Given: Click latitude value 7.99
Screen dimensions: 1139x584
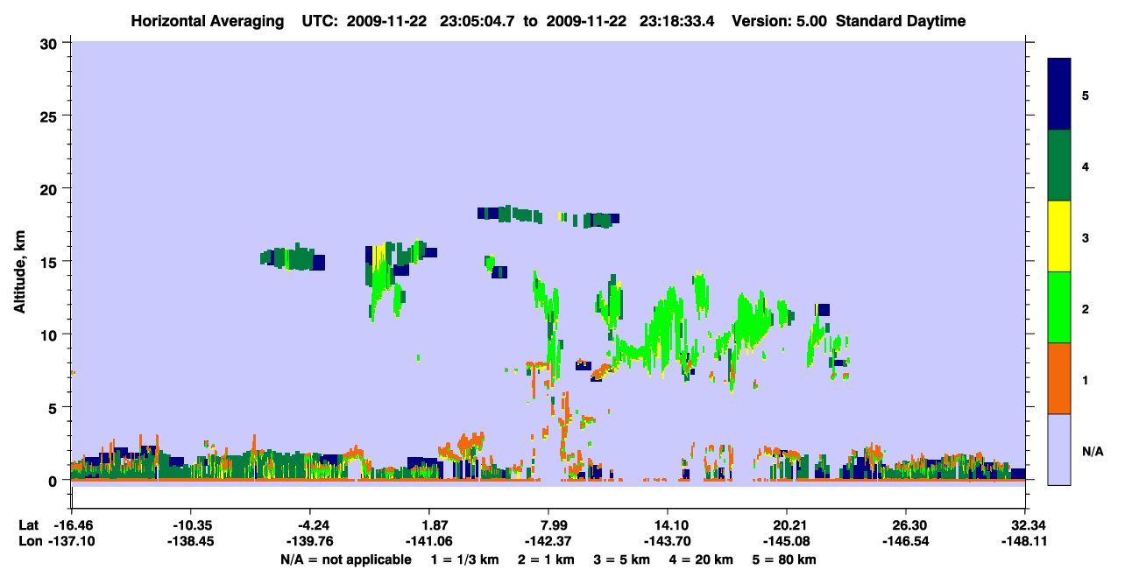Looking at the screenshot, I should click(548, 525).
